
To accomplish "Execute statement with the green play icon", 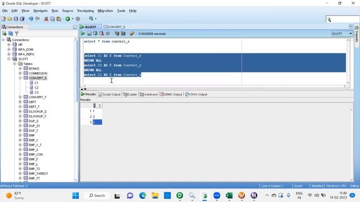I will click(83, 34).
